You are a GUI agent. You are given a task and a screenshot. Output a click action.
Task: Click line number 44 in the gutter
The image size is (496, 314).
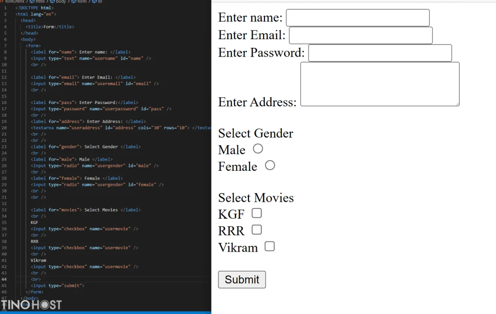pyautogui.click(x=4, y=280)
